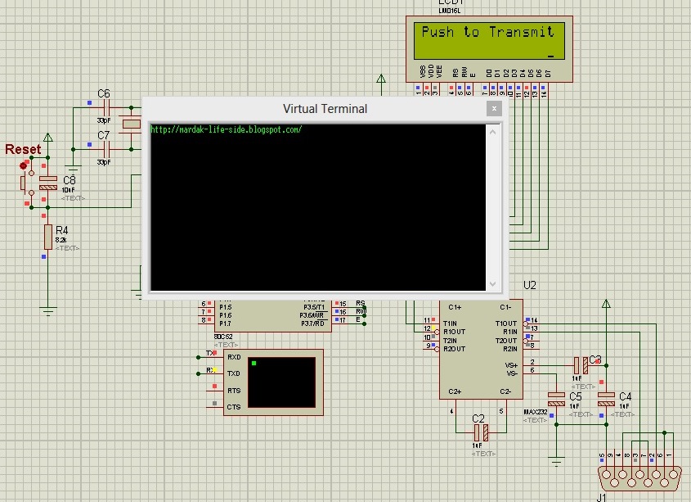Click the terminal scrollbar down arrow
Viewport: 691px width, 502px height.
click(x=493, y=285)
